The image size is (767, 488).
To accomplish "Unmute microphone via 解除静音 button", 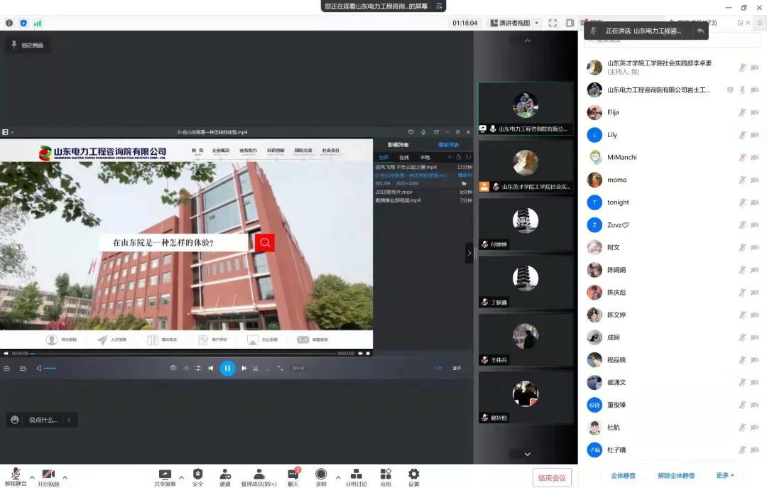I will (x=16, y=477).
